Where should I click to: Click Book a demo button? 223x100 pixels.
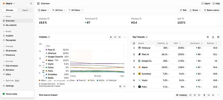pyautogui.click(x=212, y=10)
